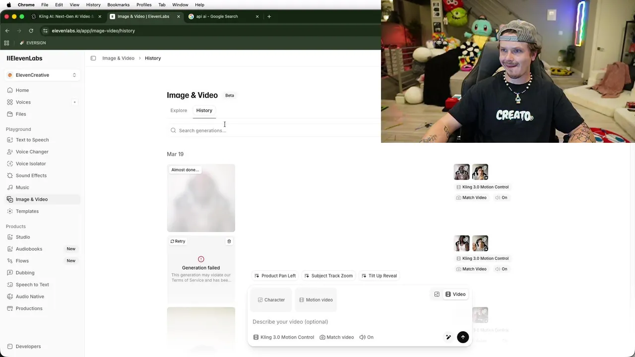The width and height of the screenshot is (635, 357).
Task: Click the enhance prompt wand icon
Action: pos(448,337)
